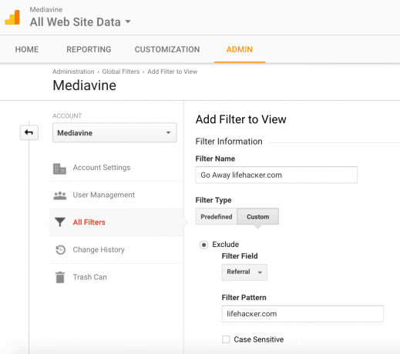Choose the Custom filter type button

coord(258,217)
